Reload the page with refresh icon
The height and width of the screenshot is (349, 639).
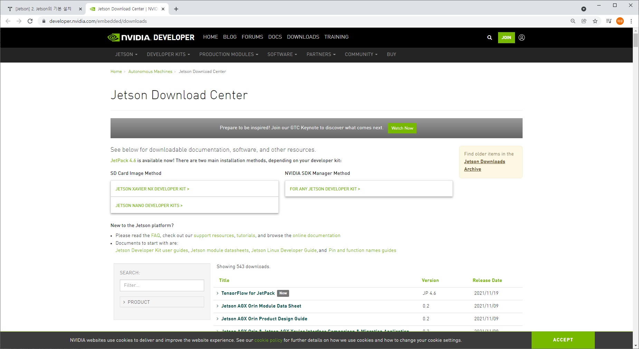click(x=30, y=21)
